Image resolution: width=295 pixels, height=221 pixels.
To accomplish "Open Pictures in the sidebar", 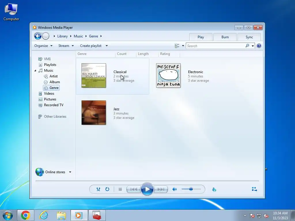I will click(48, 99).
